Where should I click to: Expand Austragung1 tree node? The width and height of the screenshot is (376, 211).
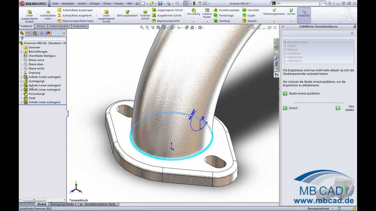21,81
